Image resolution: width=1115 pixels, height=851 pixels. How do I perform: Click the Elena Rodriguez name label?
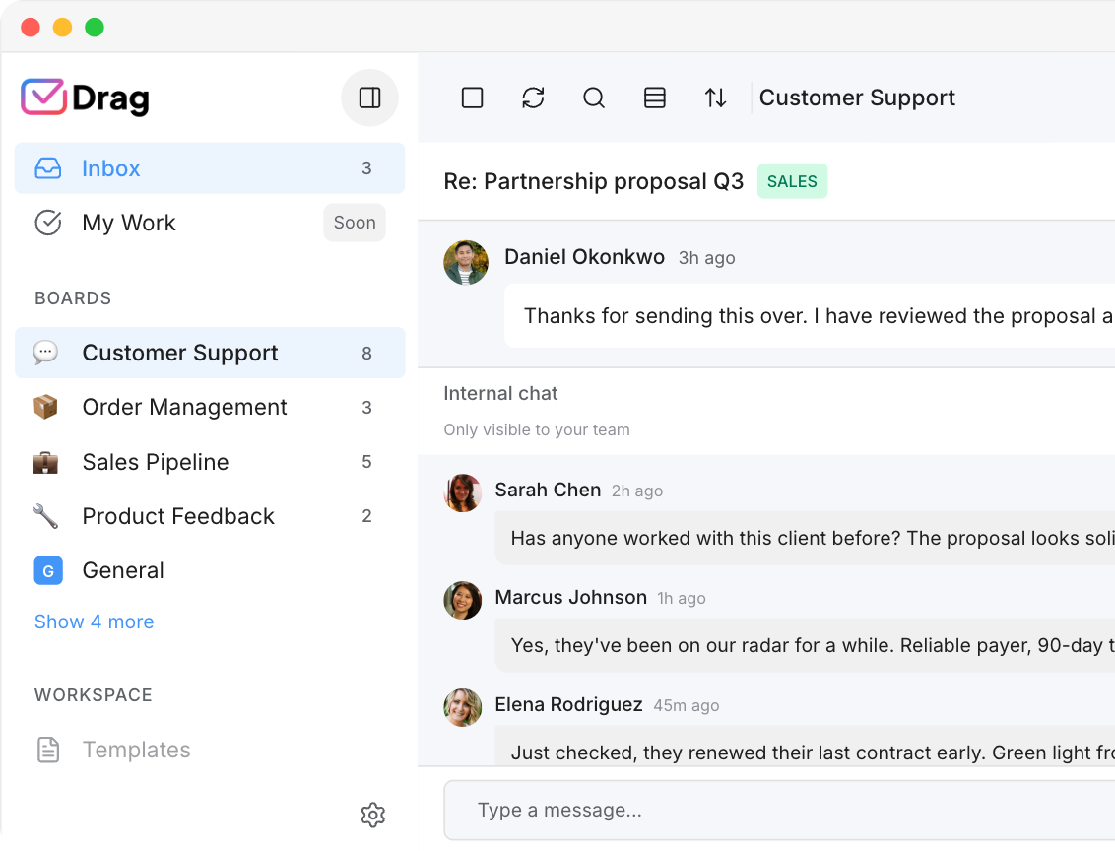pos(569,704)
